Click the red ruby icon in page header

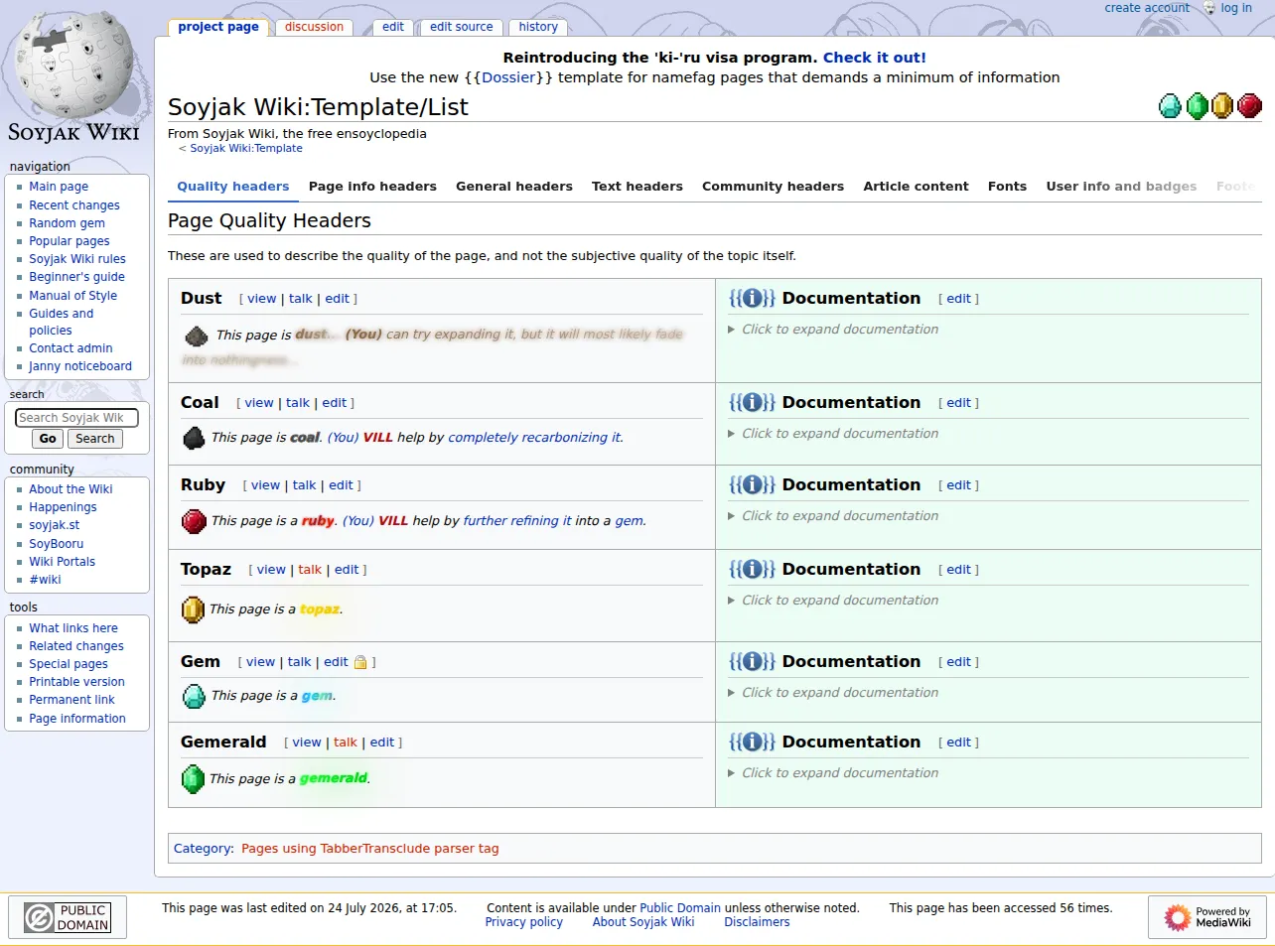tap(1249, 105)
